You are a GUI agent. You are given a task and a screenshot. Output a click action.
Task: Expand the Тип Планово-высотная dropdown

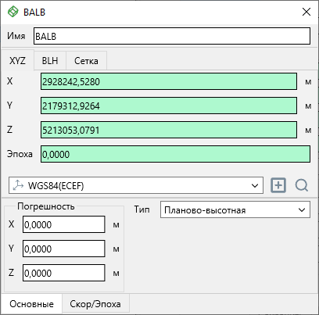[235, 209]
